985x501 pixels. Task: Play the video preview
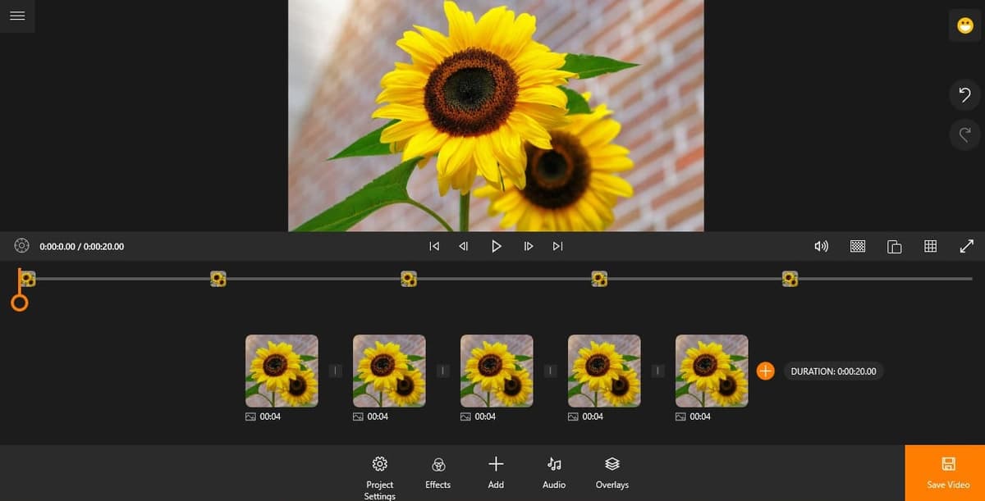(496, 246)
